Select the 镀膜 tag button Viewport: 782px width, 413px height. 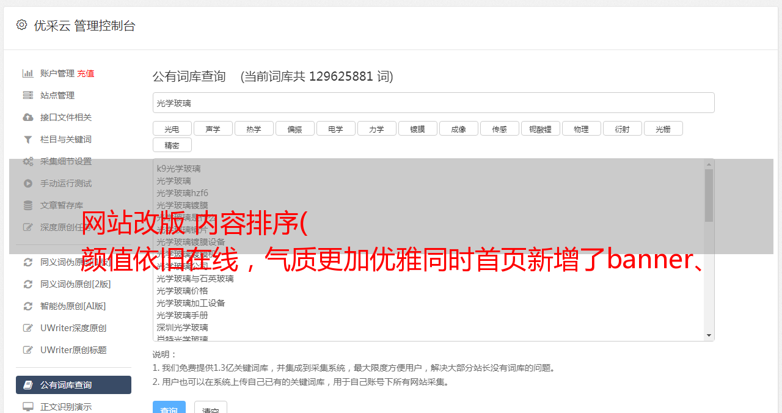pos(418,129)
